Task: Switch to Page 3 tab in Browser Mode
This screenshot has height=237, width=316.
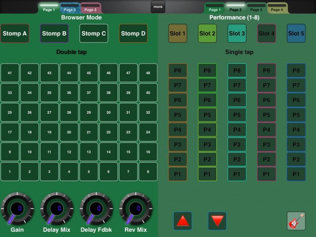Action: click(x=90, y=8)
